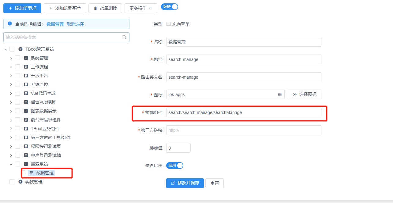Expand the 工作流程 node

pyautogui.click(x=11, y=67)
